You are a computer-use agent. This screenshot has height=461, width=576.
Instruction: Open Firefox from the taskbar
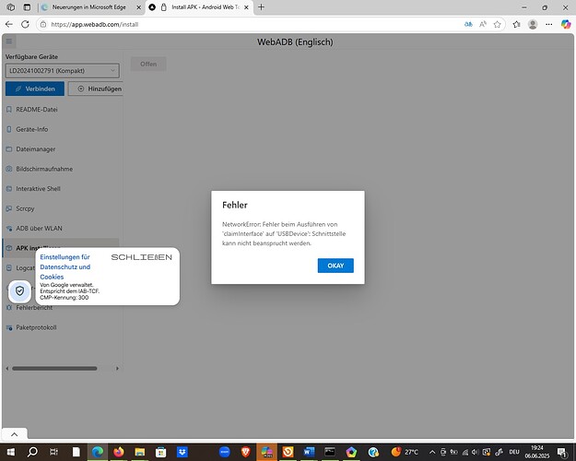coord(118,452)
